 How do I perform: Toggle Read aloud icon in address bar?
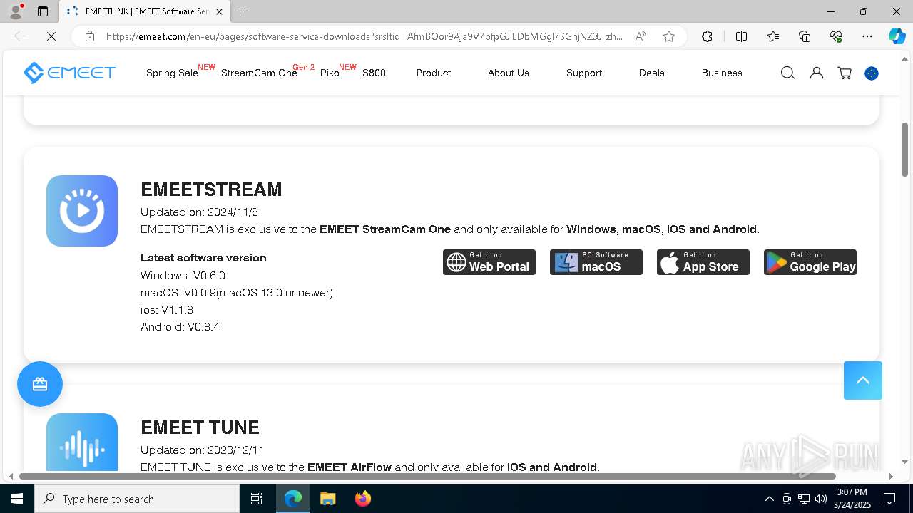pos(641,36)
